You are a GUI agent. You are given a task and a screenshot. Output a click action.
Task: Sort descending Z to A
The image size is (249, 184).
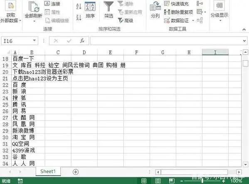point(79,17)
